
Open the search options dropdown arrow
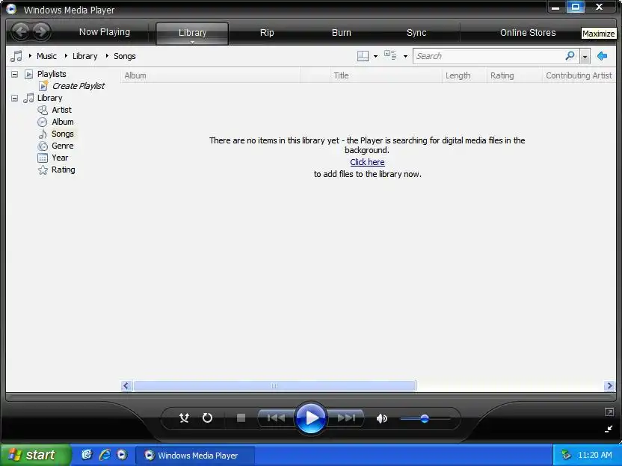[x=585, y=56]
